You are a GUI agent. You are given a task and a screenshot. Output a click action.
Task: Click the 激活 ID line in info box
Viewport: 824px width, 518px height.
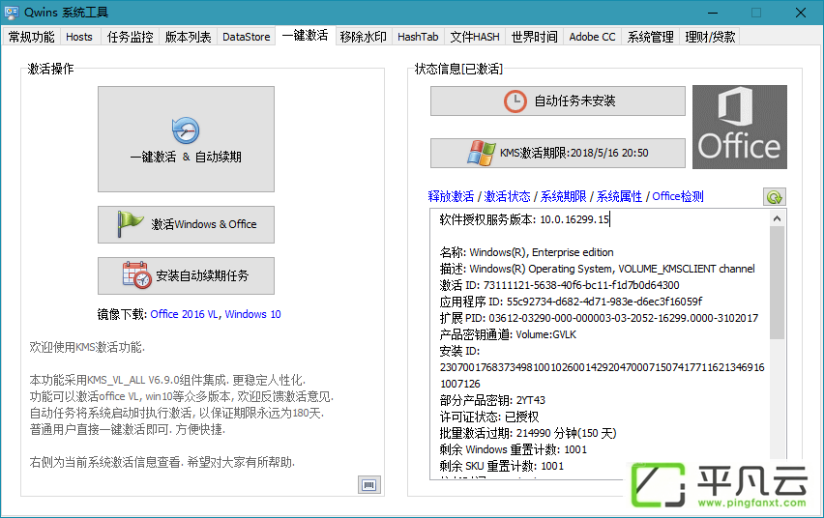(x=559, y=285)
